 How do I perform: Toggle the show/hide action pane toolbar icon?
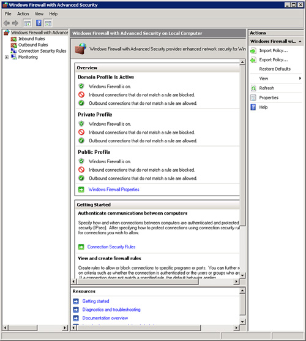(48, 23)
